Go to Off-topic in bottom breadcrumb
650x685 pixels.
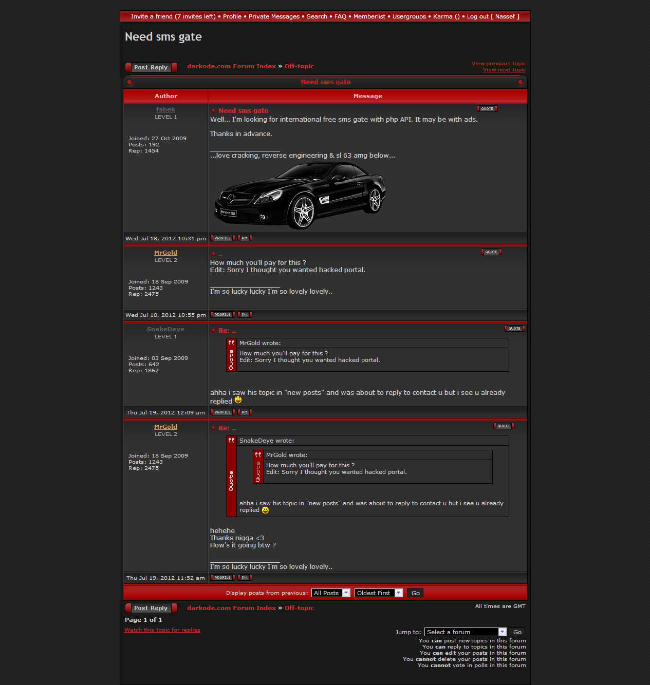299,608
